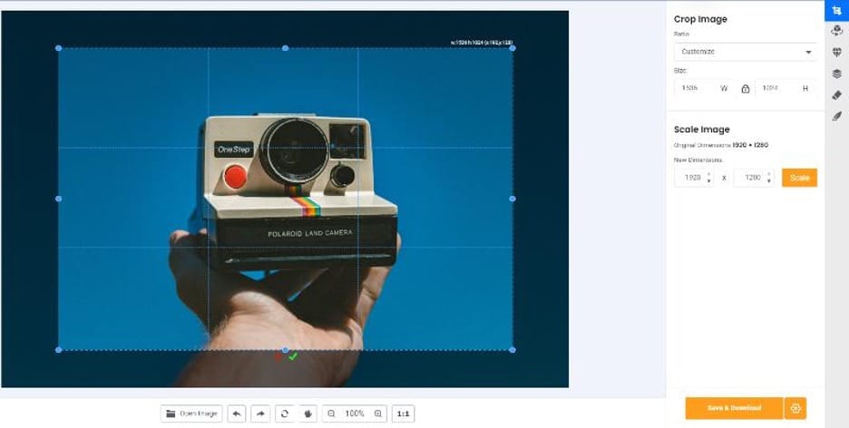Image resolution: width=849 pixels, height=428 pixels.
Task: Click the 100% zoom level value
Action: pyautogui.click(x=355, y=413)
